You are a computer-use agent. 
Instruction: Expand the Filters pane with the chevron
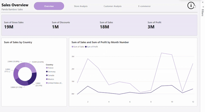click(x=203, y=2)
